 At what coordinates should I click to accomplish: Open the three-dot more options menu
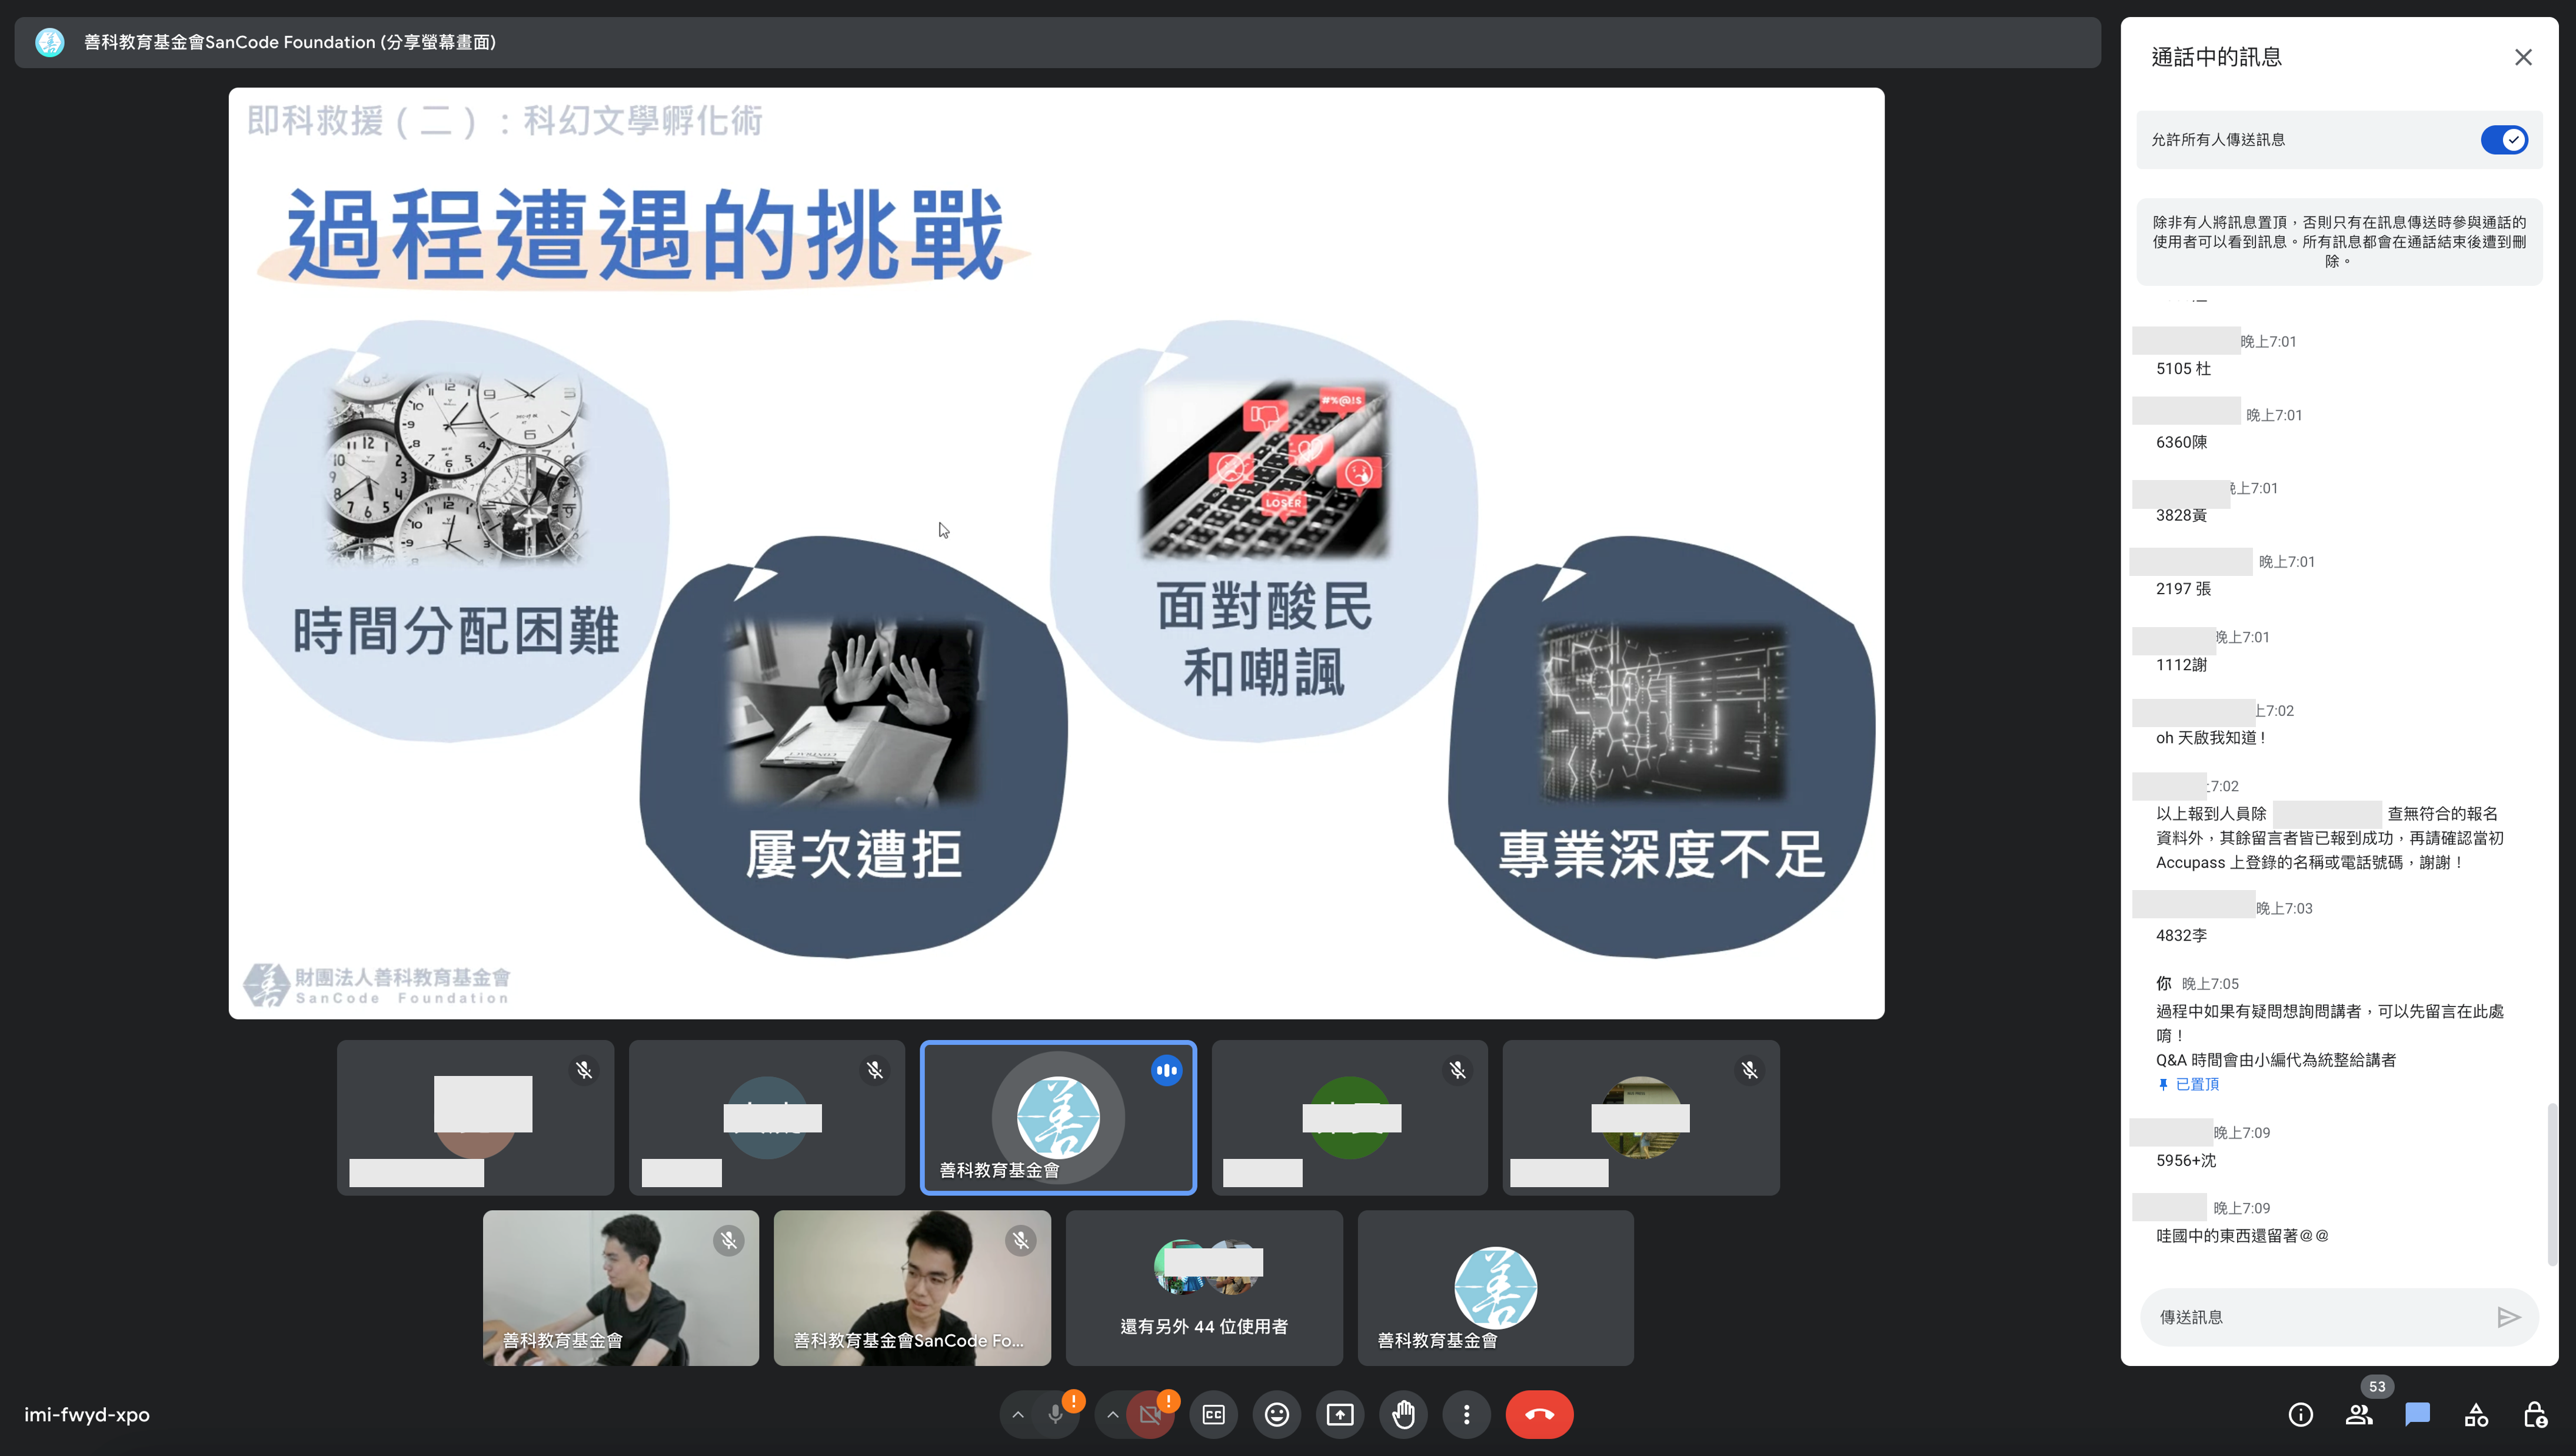(1466, 1415)
